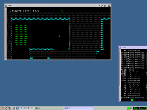The width and height of the screenshot is (147, 110).
Task: Click game window scrollbar up arrow
Action: tap(6, 8)
